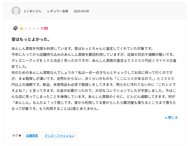Select the グッズ・ファッション tag
The height and width of the screenshot is (146, 188).
tap(60, 135)
